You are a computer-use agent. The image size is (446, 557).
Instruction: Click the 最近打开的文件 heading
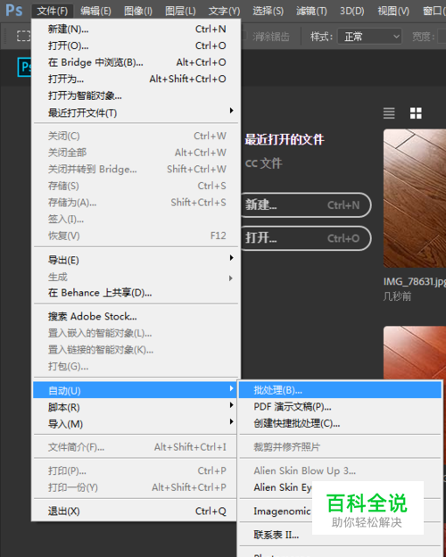coord(285,139)
